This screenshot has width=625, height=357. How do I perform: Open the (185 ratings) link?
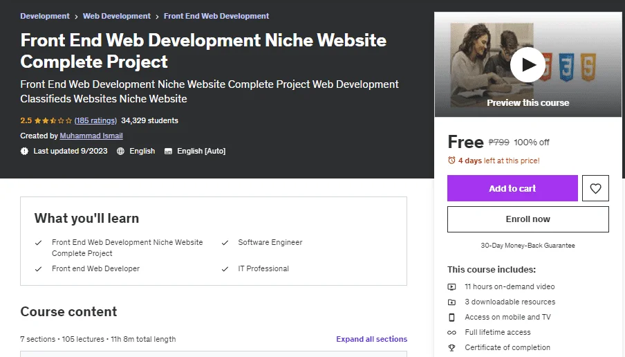(95, 120)
